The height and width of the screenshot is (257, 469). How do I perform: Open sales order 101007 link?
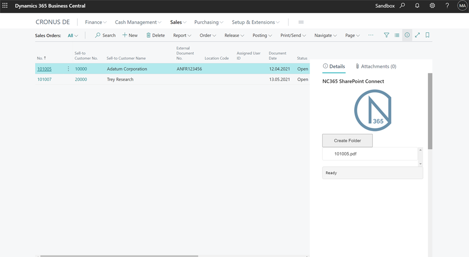[44, 79]
